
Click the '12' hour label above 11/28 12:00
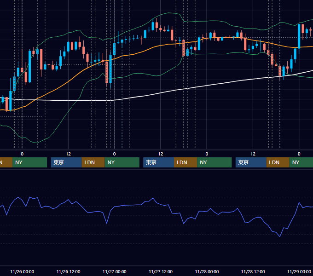pos(253,154)
